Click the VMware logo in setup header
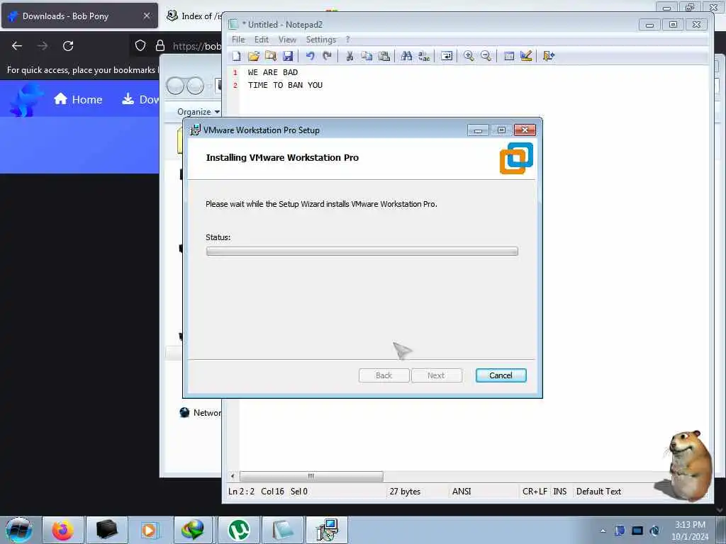Screen dimensions: 726x544 (x=516, y=158)
